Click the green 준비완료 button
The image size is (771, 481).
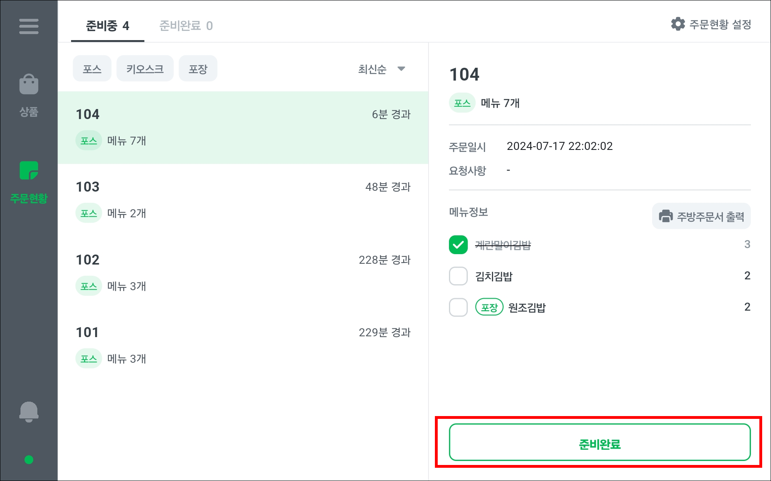pyautogui.click(x=600, y=442)
